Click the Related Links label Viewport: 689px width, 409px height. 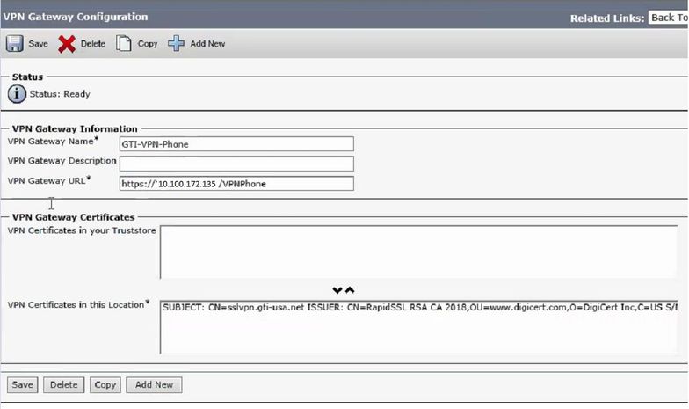point(606,18)
